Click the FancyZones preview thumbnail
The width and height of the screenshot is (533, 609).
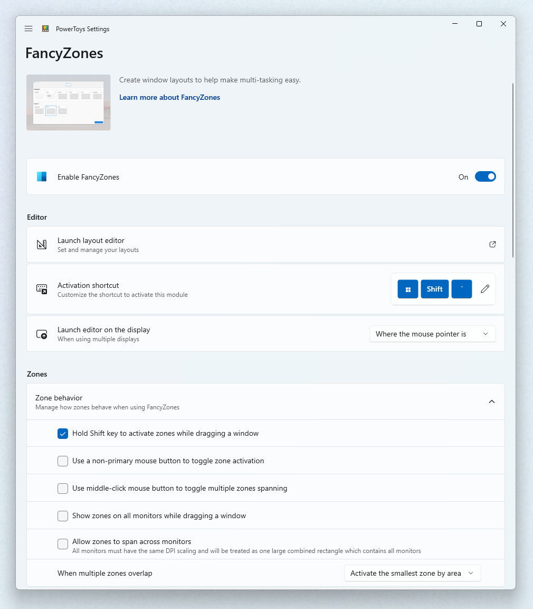(68, 102)
